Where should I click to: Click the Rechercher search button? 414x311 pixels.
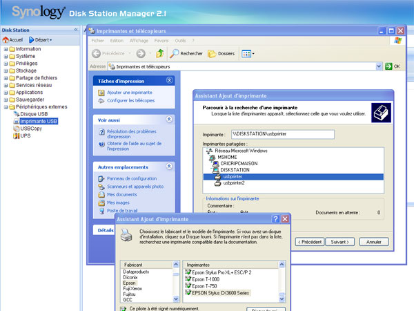click(186, 53)
